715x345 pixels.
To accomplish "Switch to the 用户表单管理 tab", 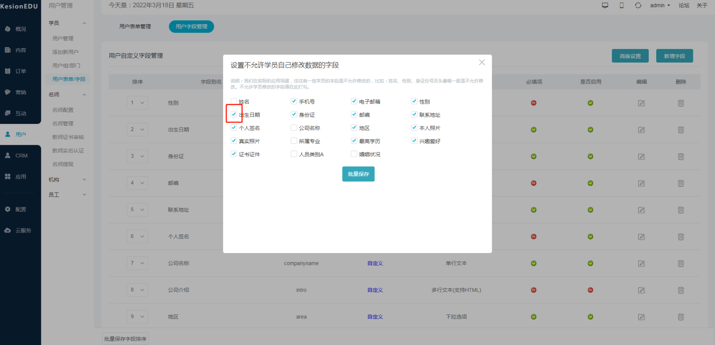I will pyautogui.click(x=135, y=27).
